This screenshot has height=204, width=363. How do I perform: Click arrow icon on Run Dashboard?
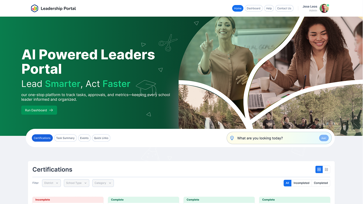(51, 110)
